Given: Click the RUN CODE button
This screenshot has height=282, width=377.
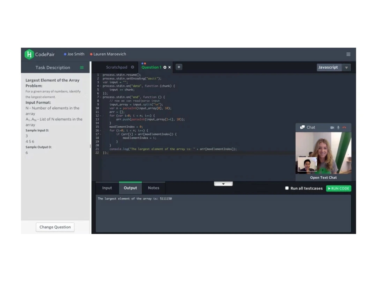Looking at the screenshot, I should click(338, 188).
